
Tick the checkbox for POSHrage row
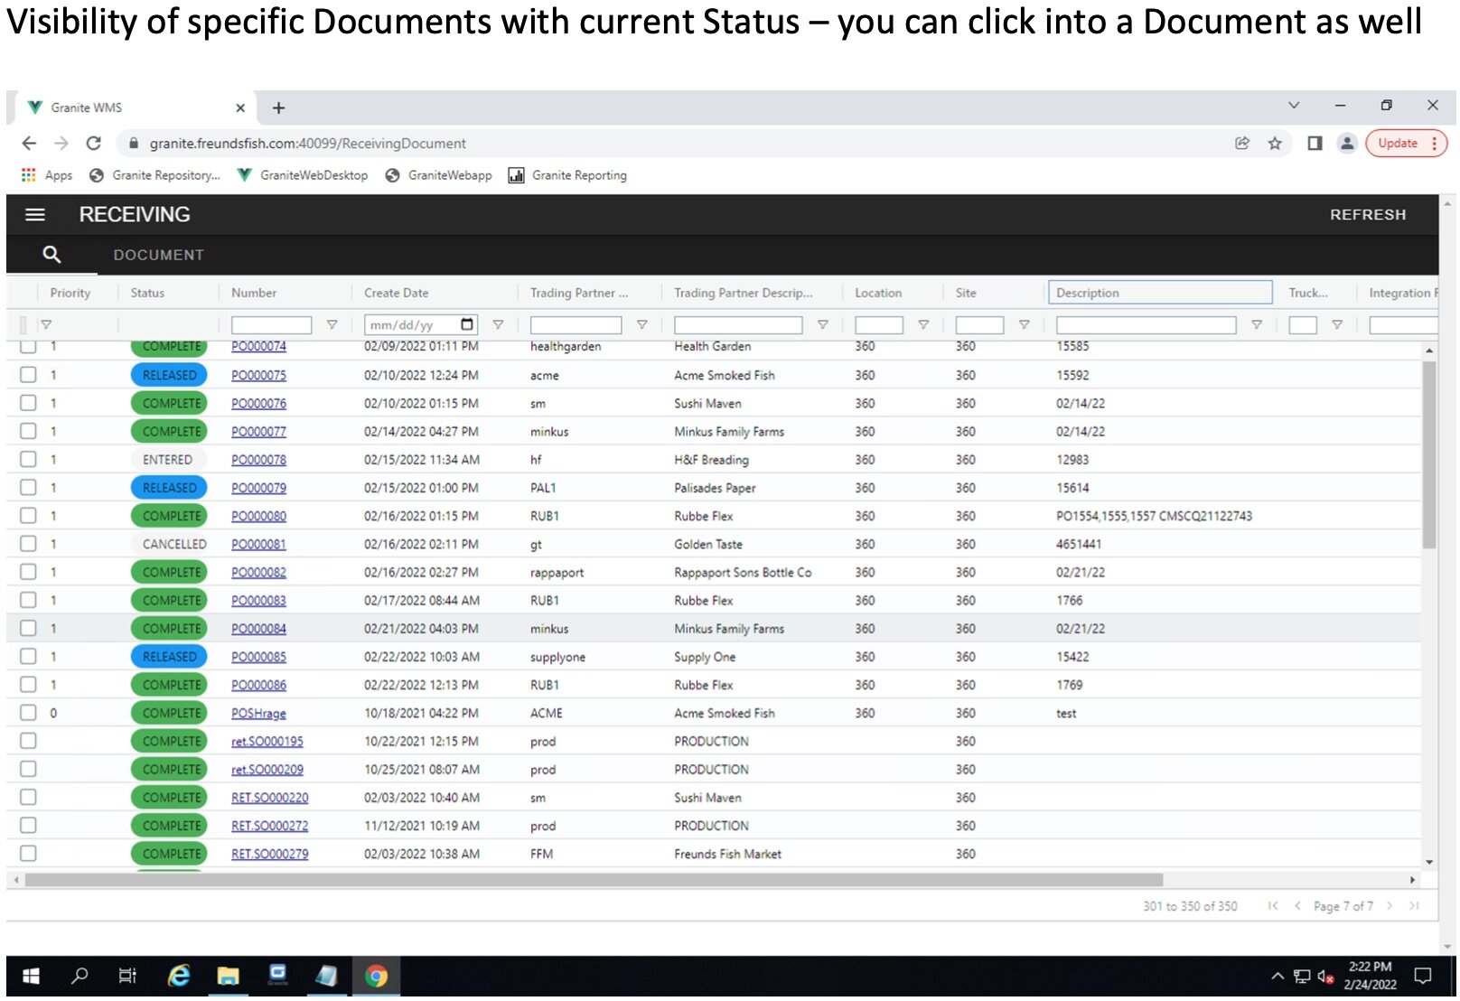pos(29,713)
